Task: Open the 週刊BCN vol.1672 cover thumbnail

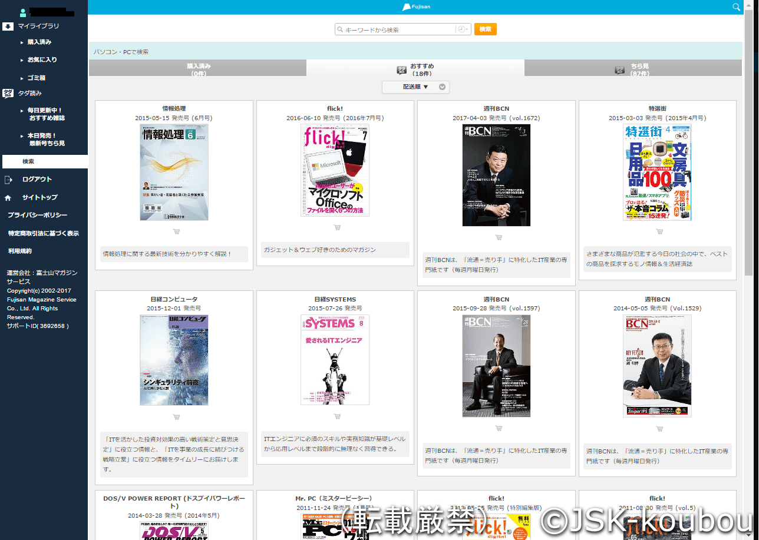Action: click(496, 175)
